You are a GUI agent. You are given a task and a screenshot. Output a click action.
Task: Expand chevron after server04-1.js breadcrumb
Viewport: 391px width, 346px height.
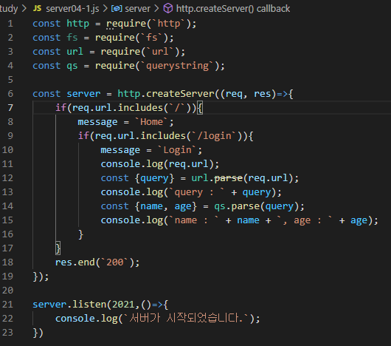tap(105, 9)
